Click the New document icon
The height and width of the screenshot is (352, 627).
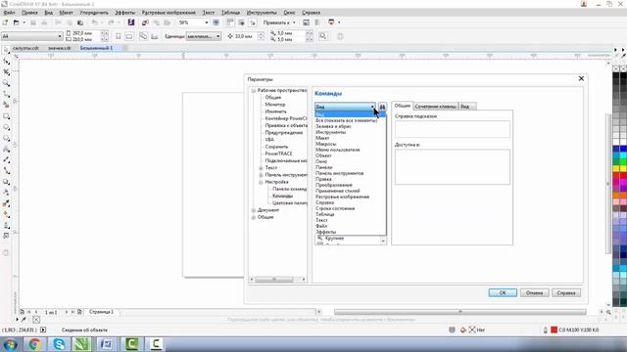click(x=6, y=22)
